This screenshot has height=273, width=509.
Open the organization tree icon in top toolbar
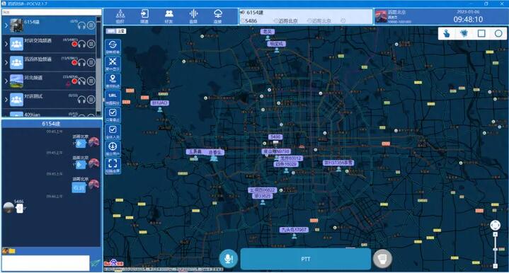click(120, 16)
